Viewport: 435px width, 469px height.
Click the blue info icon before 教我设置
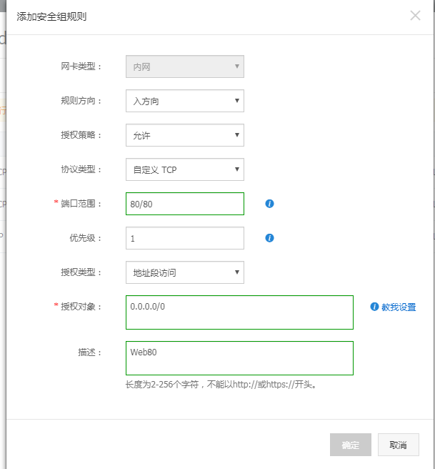point(374,307)
